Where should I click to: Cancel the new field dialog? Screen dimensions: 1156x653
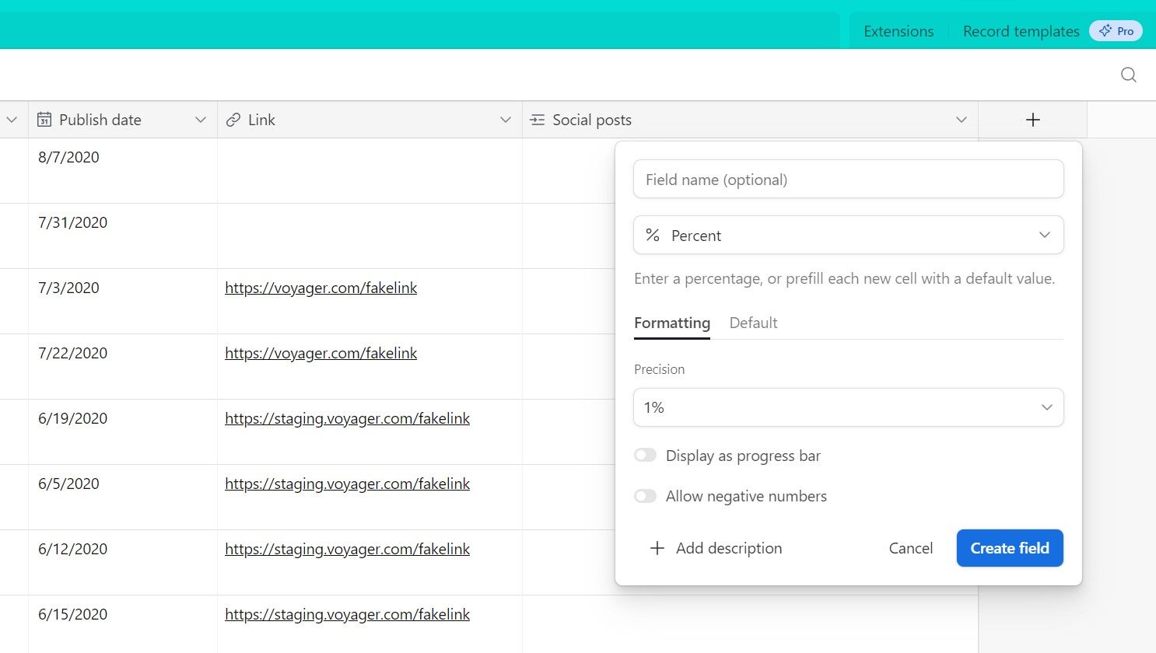[910, 548]
